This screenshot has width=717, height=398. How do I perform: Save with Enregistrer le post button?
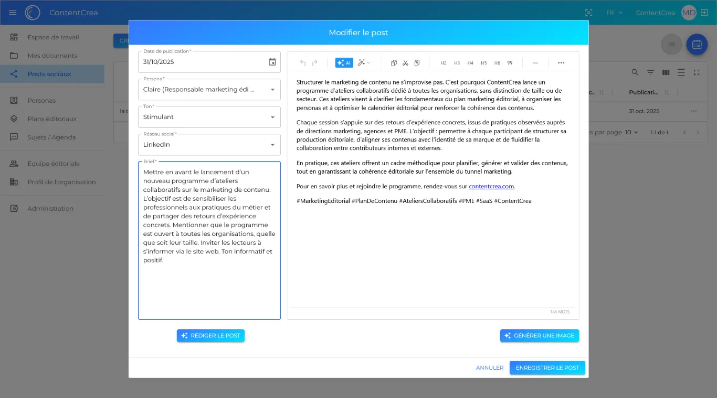pos(547,368)
